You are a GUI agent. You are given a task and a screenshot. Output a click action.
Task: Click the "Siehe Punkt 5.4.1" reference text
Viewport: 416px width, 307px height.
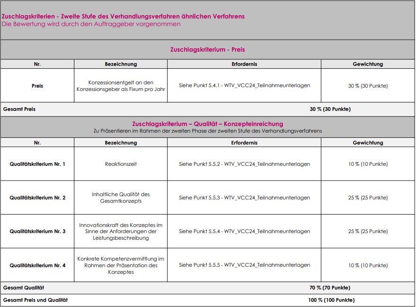244,86
